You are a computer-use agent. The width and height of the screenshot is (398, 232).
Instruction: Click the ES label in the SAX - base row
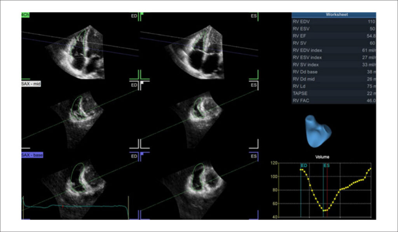click(x=253, y=156)
